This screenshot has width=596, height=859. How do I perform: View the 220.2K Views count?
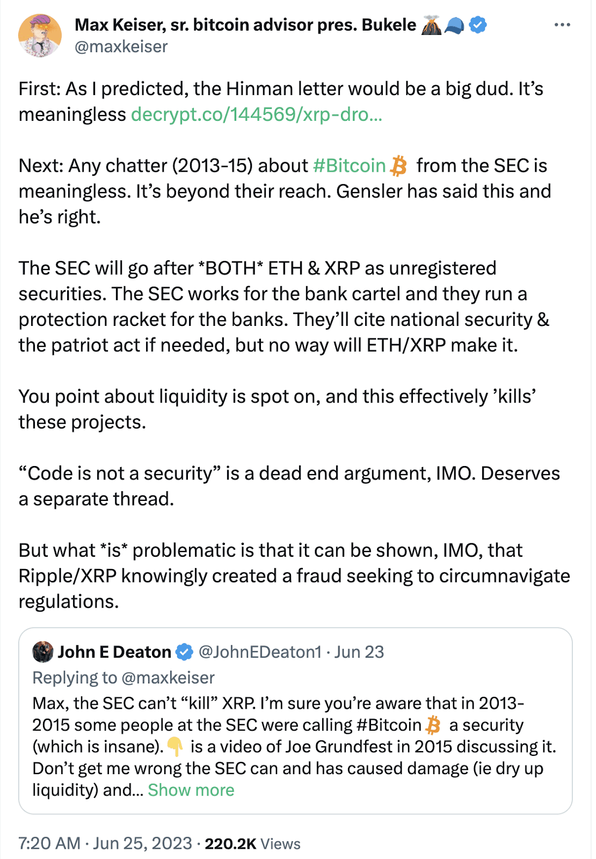tap(252, 843)
